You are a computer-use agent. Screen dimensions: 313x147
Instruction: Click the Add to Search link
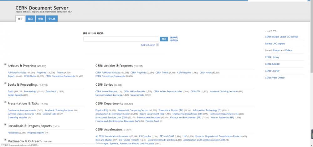(x=148, y=45)
